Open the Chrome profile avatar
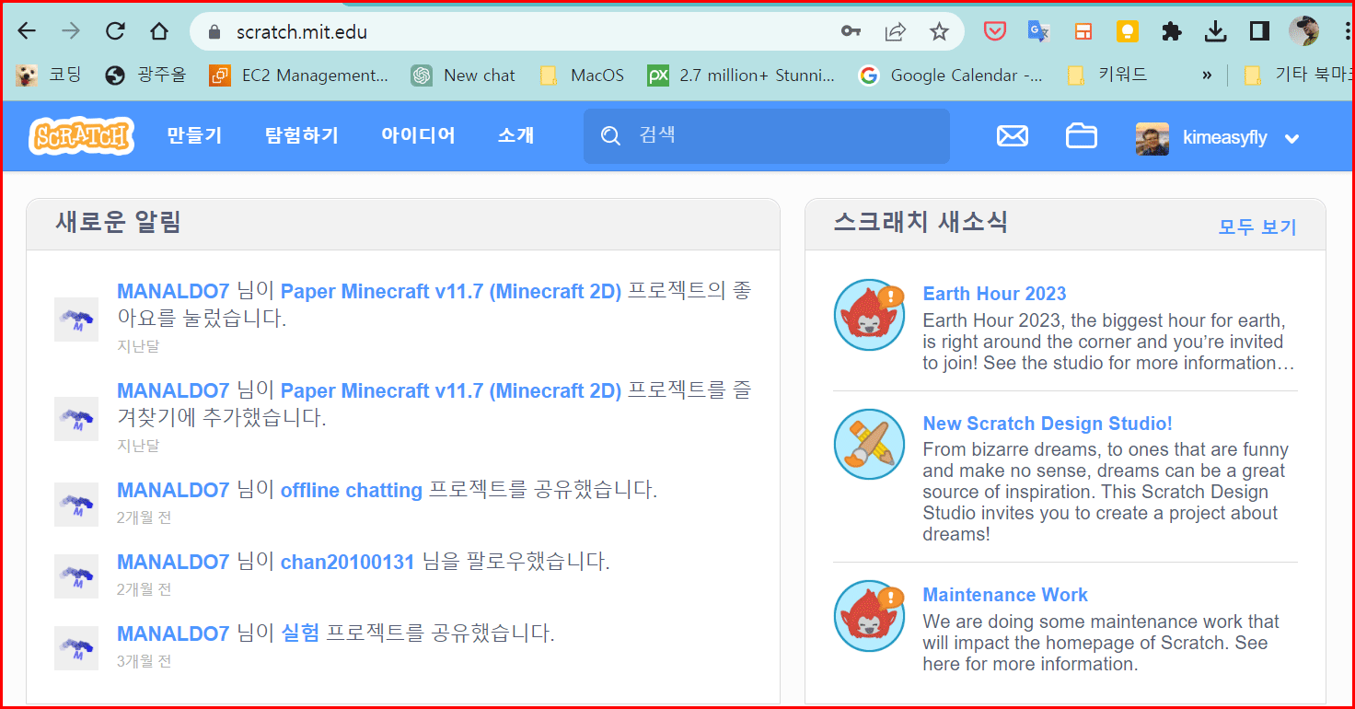The width and height of the screenshot is (1355, 709). coord(1303,32)
